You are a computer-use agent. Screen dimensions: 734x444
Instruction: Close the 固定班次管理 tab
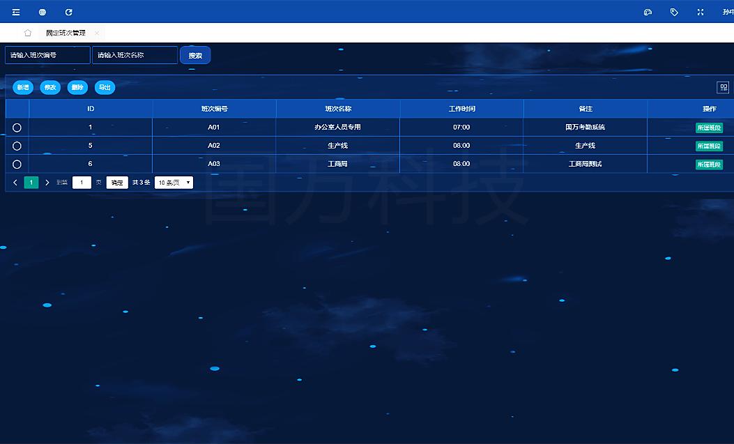pyautogui.click(x=97, y=33)
